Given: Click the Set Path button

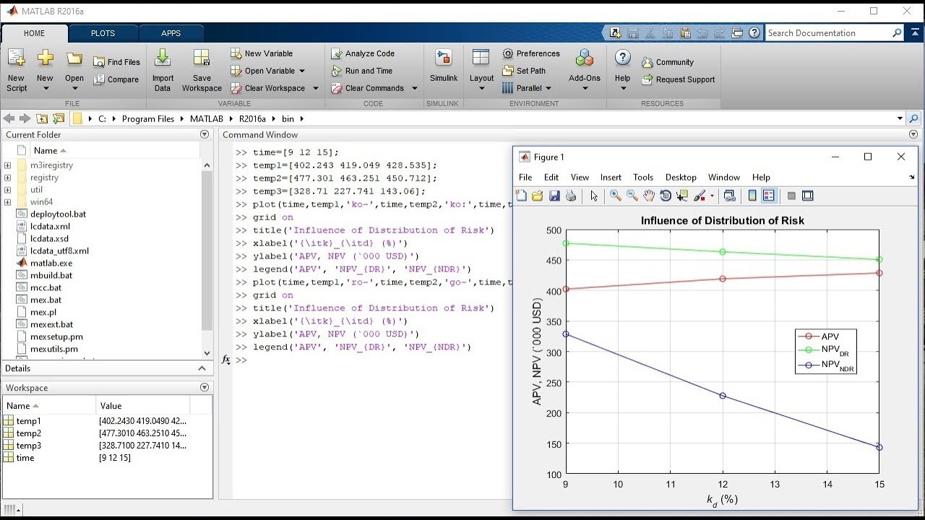Looking at the screenshot, I should click(524, 71).
